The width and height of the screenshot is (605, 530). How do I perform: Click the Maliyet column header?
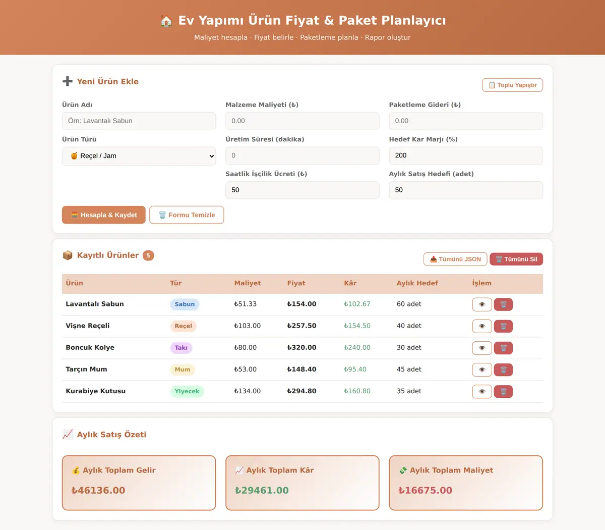[248, 283]
